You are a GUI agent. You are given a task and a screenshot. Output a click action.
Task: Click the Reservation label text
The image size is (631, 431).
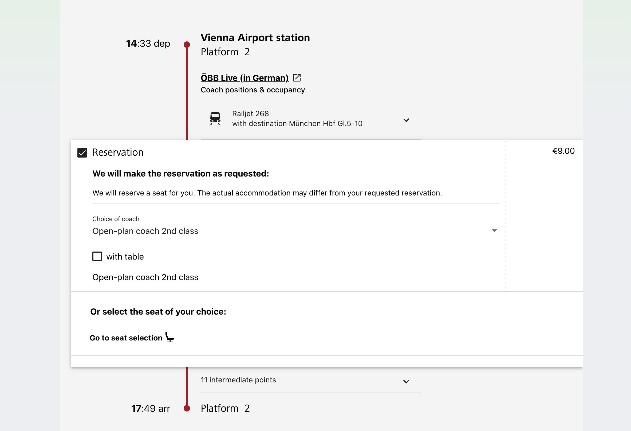coord(118,152)
